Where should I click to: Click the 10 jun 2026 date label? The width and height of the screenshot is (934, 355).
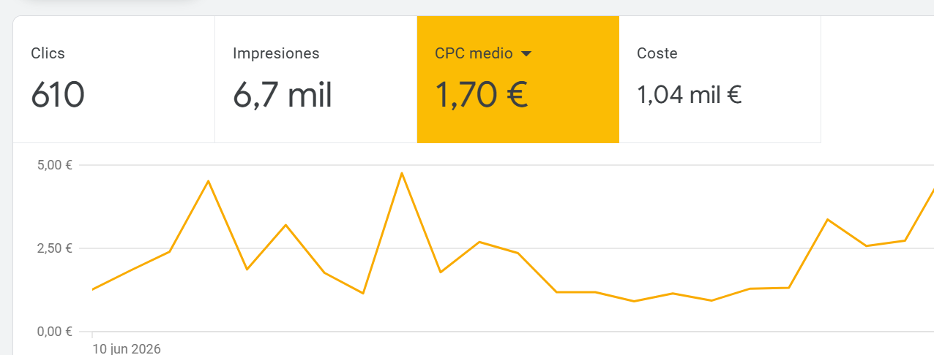pyautogui.click(x=127, y=348)
